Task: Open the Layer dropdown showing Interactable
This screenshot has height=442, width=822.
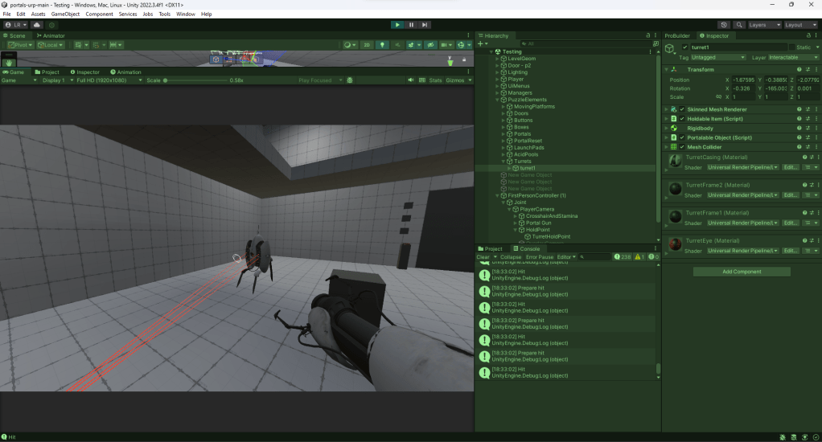Action: coord(792,58)
